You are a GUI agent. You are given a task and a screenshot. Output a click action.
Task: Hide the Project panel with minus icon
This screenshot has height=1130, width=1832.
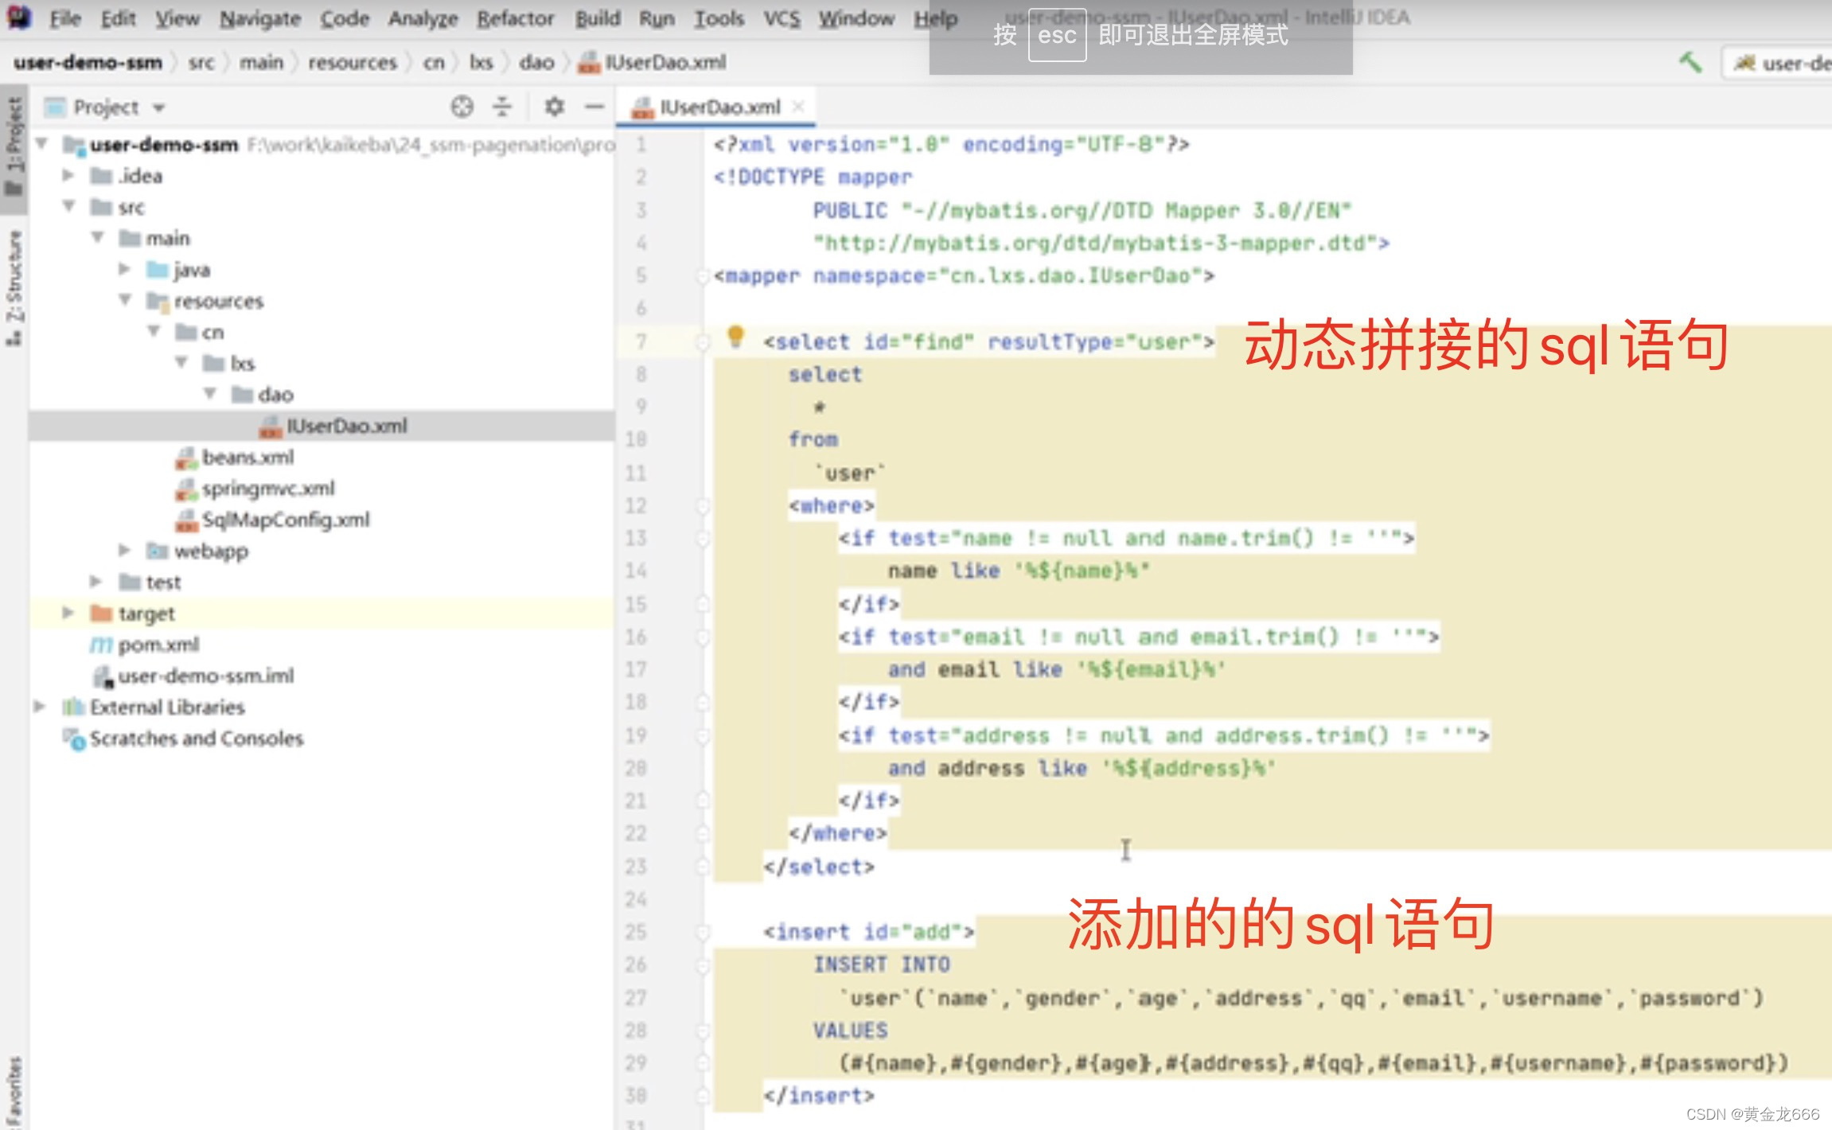[594, 107]
